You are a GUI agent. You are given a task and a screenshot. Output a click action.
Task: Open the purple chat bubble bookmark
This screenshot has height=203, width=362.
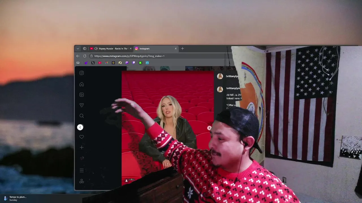click(x=127, y=63)
